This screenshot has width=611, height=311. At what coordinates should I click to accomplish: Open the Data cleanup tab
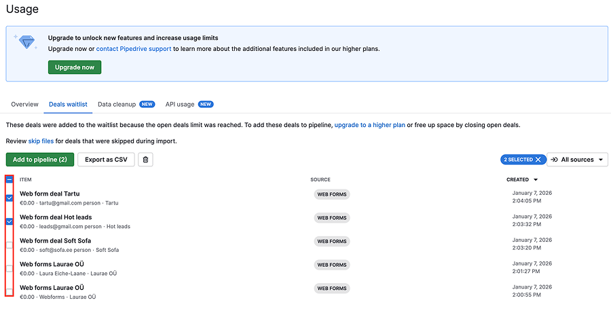117,105
